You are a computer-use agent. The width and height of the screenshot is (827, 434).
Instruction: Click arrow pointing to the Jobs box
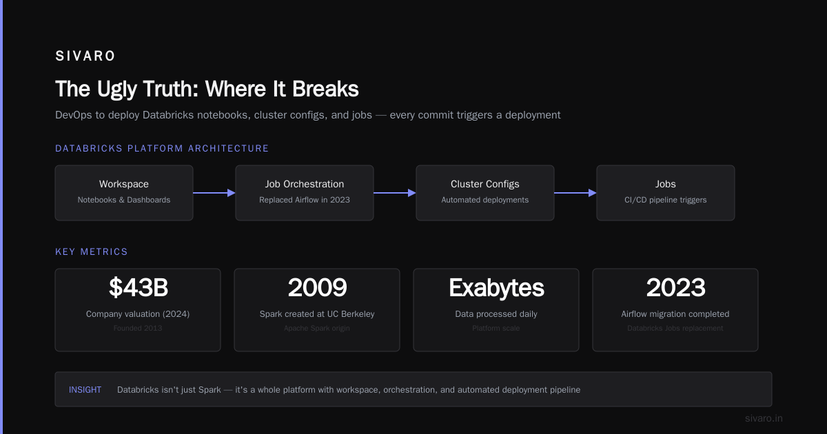click(575, 193)
